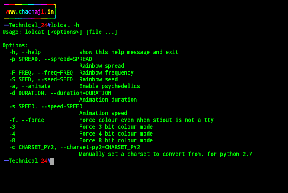This screenshot has width=288, height=193.
Task: Click the '-c CHARSET_PY2' option line
Action: (74, 147)
